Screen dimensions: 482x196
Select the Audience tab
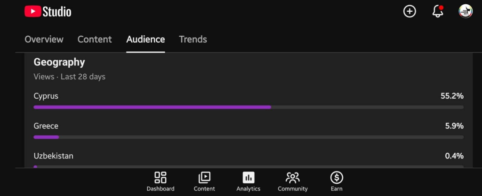click(x=145, y=39)
